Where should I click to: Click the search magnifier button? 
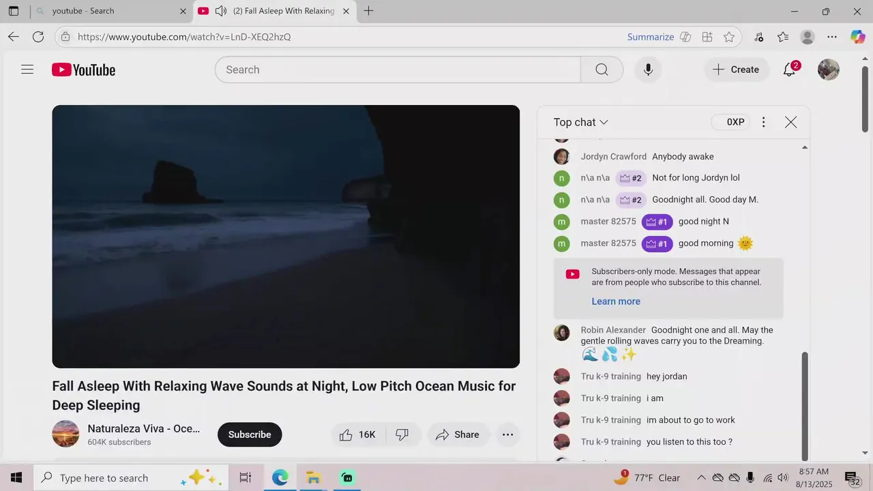click(x=602, y=70)
